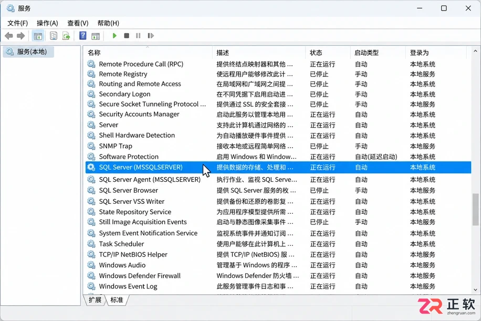Select System Event Notification Service
This screenshot has width=481, height=321.
click(278, 233)
